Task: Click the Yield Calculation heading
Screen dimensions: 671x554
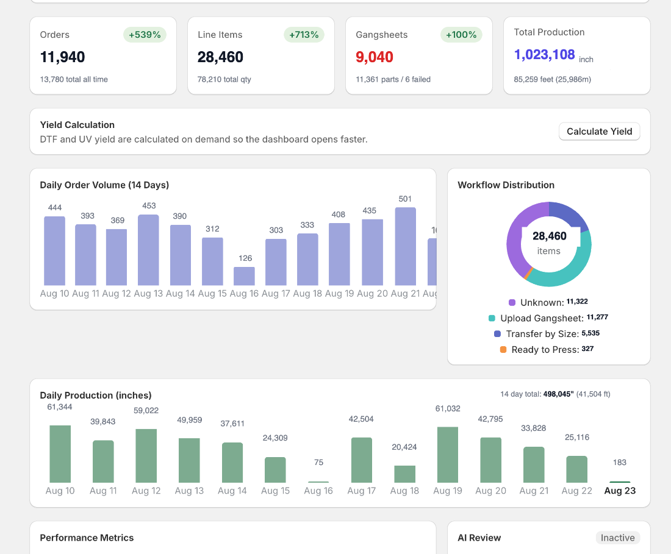Action: (x=77, y=125)
